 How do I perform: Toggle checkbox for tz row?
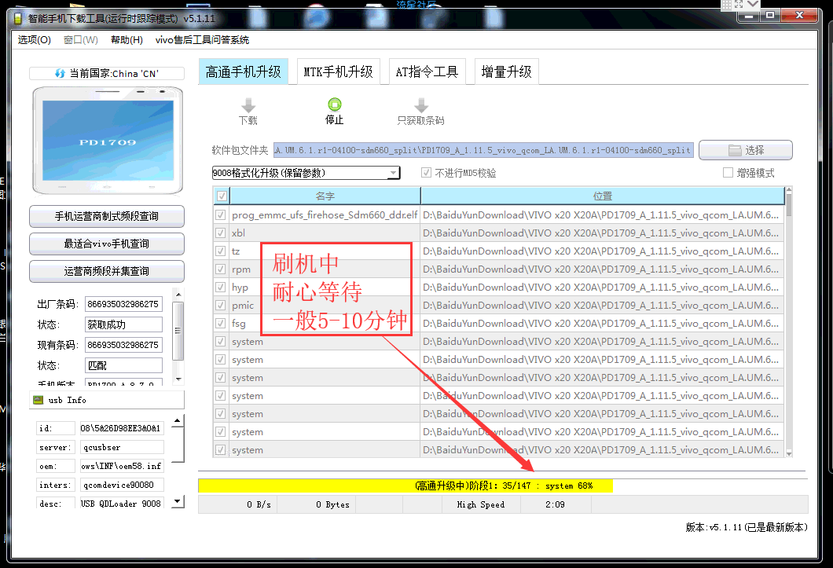click(221, 251)
